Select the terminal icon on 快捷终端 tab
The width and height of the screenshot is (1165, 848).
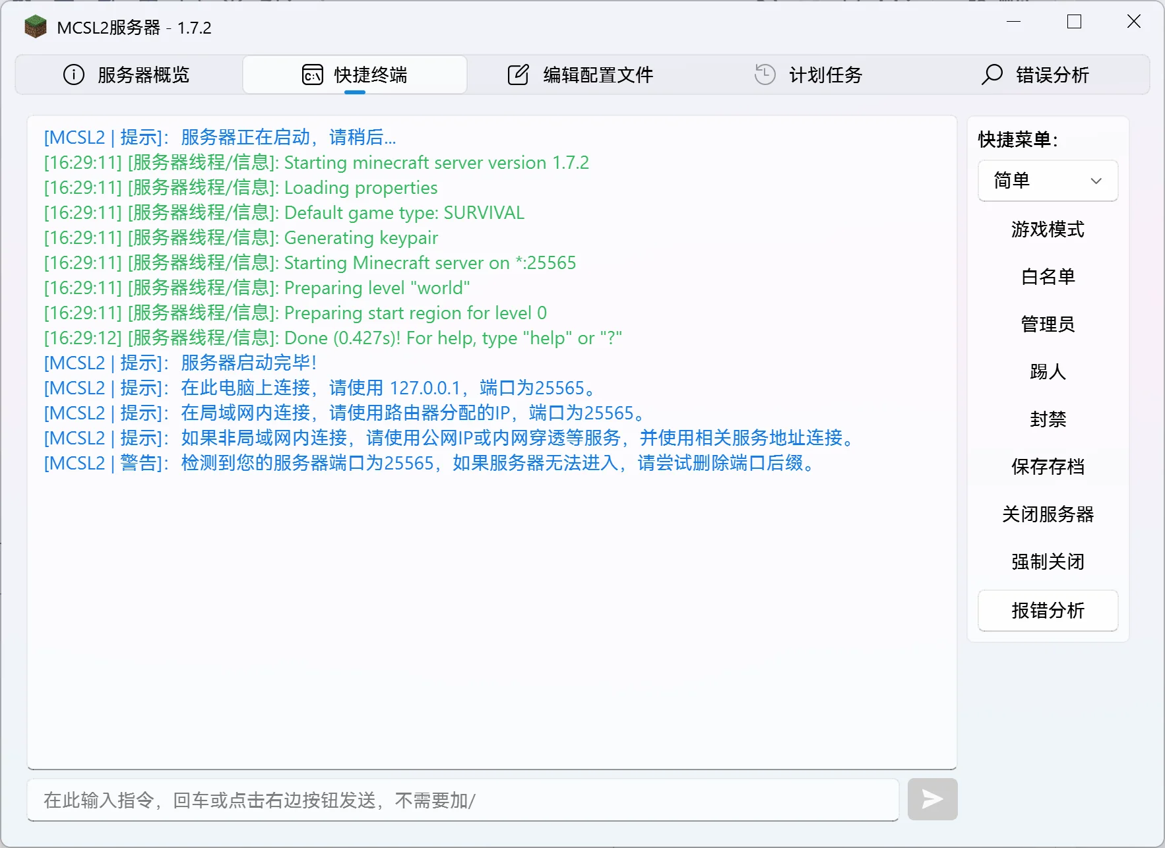[x=311, y=75]
